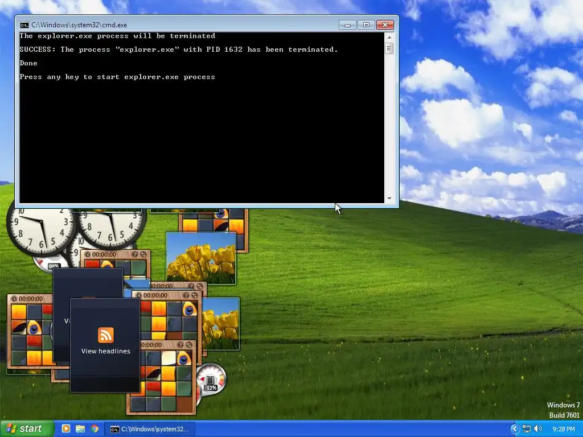Image resolution: width=583 pixels, height=437 pixels.
Task: Click the RSS feed icon above View headlines
Action: [x=105, y=335]
